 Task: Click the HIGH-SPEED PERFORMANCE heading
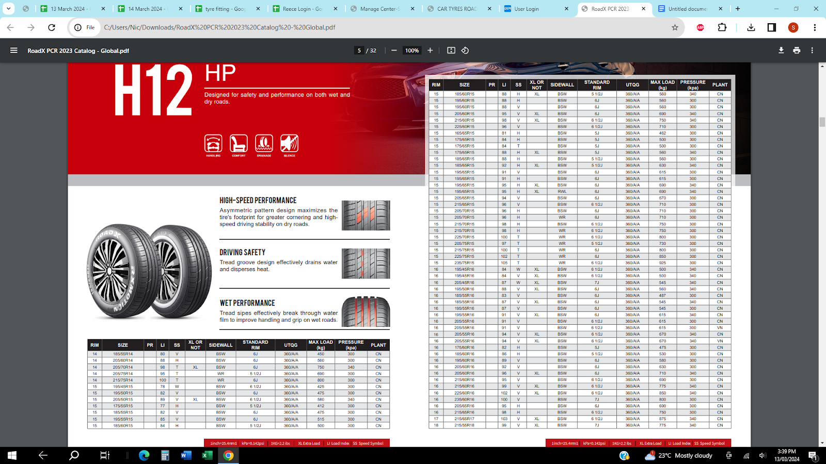click(258, 201)
